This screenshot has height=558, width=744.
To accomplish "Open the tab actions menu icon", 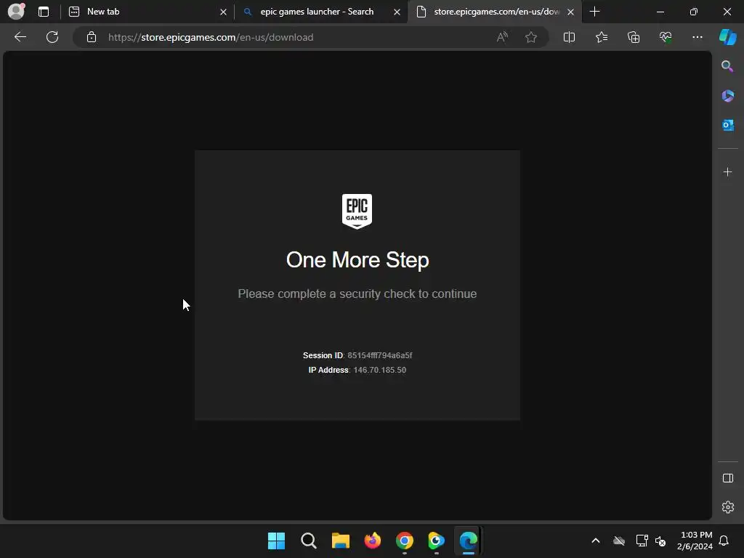I will coord(44,12).
